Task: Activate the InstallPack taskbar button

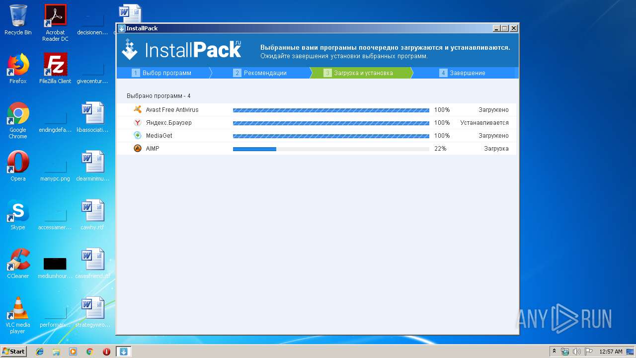Action: (124, 352)
